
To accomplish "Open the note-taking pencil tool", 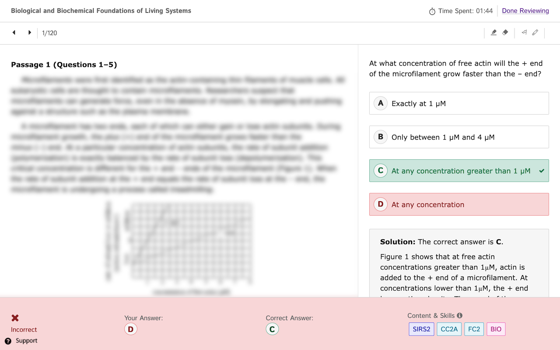I will coord(535,32).
